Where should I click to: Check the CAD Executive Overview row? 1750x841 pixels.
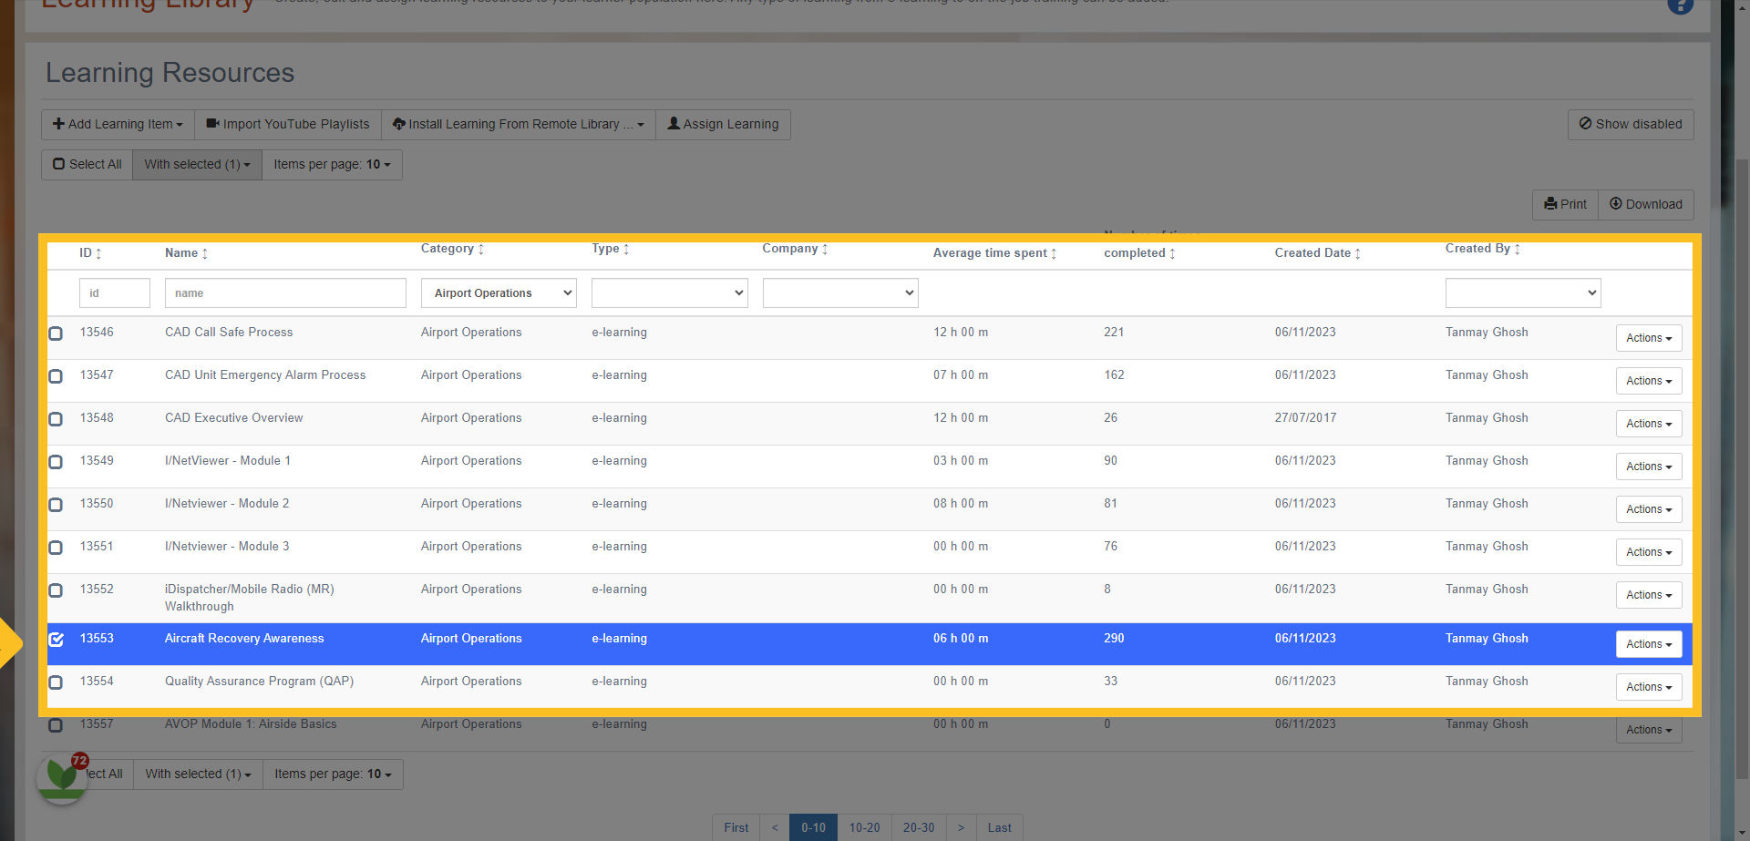56,419
